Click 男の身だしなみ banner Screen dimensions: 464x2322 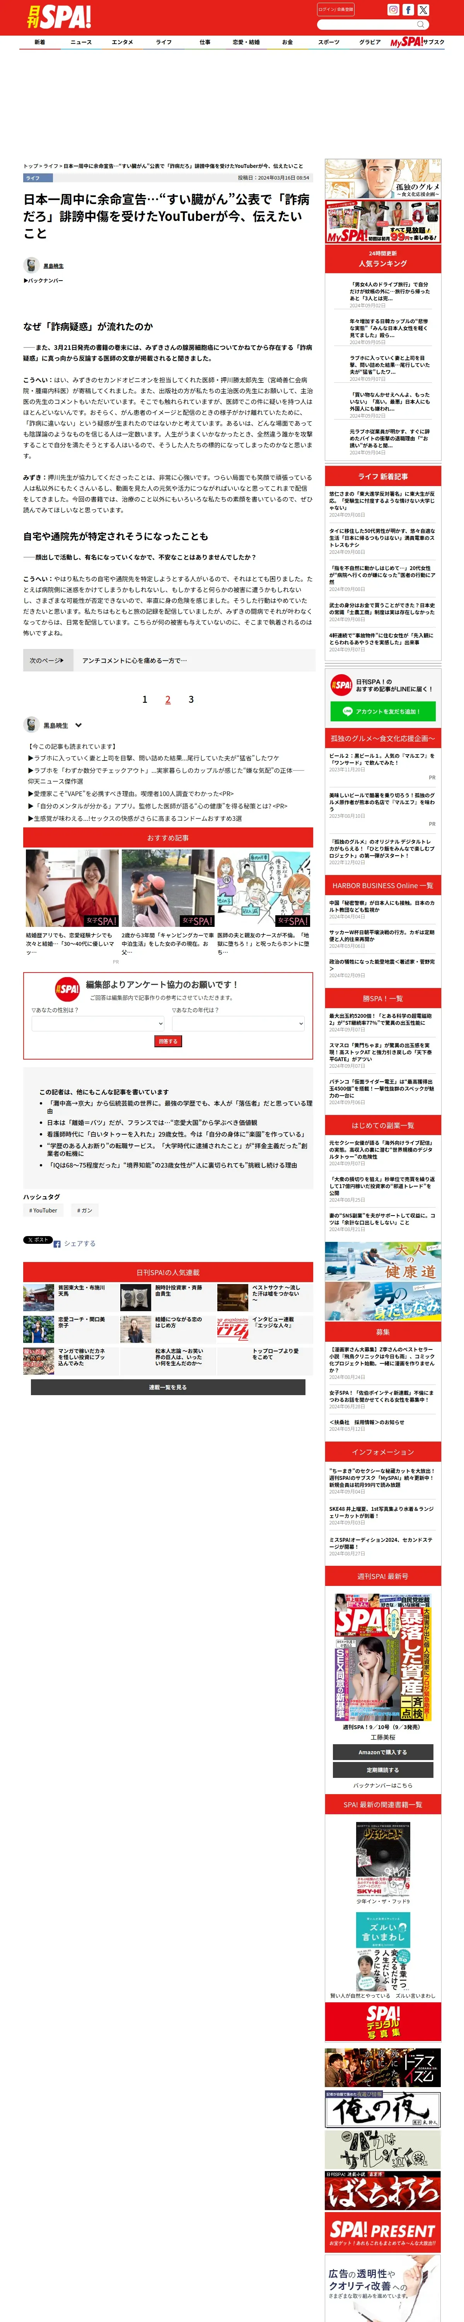383,1301
